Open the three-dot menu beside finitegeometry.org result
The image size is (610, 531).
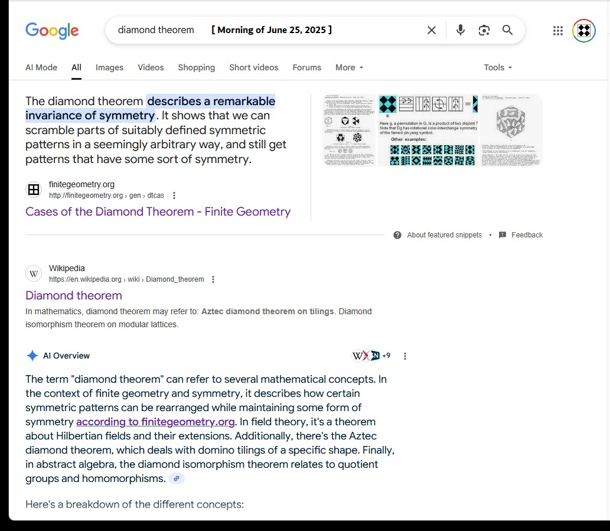(174, 196)
